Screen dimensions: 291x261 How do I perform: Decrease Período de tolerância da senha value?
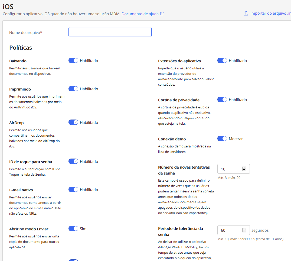coord(244,231)
